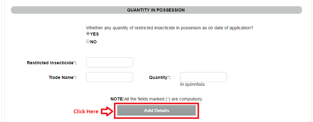The image size is (313, 122).
Task: Click the restricted insecticide possession question text
Action: [x=170, y=28]
